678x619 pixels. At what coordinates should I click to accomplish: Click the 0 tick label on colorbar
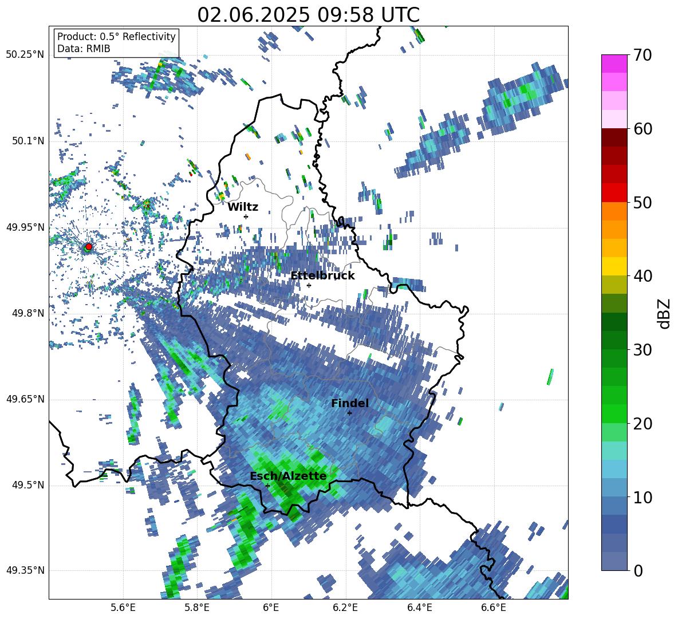pyautogui.click(x=638, y=570)
